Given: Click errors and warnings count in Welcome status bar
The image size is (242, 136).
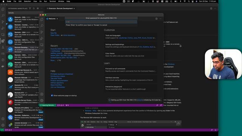Looking at the screenshot, I should [x=60, y=105].
